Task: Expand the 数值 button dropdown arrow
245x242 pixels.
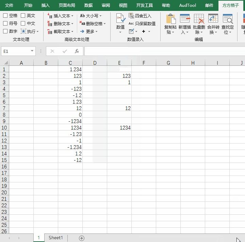Action: click(x=120, y=32)
